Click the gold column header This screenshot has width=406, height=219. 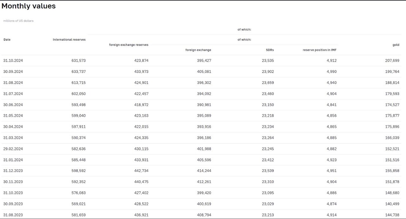point(396,45)
